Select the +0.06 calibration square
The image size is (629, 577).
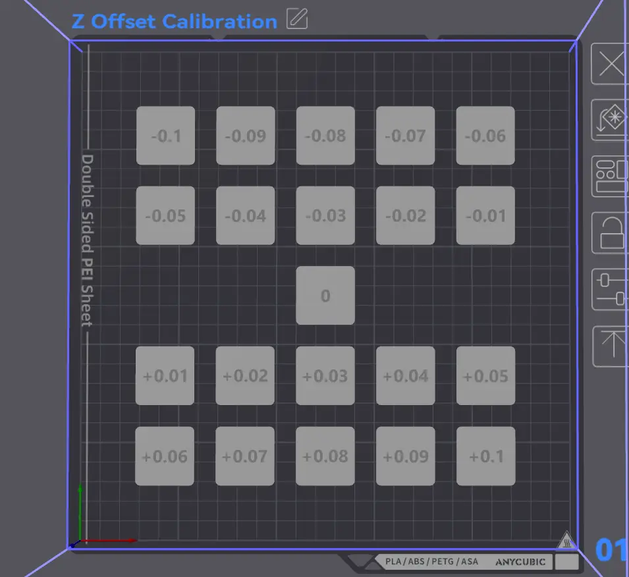click(165, 456)
